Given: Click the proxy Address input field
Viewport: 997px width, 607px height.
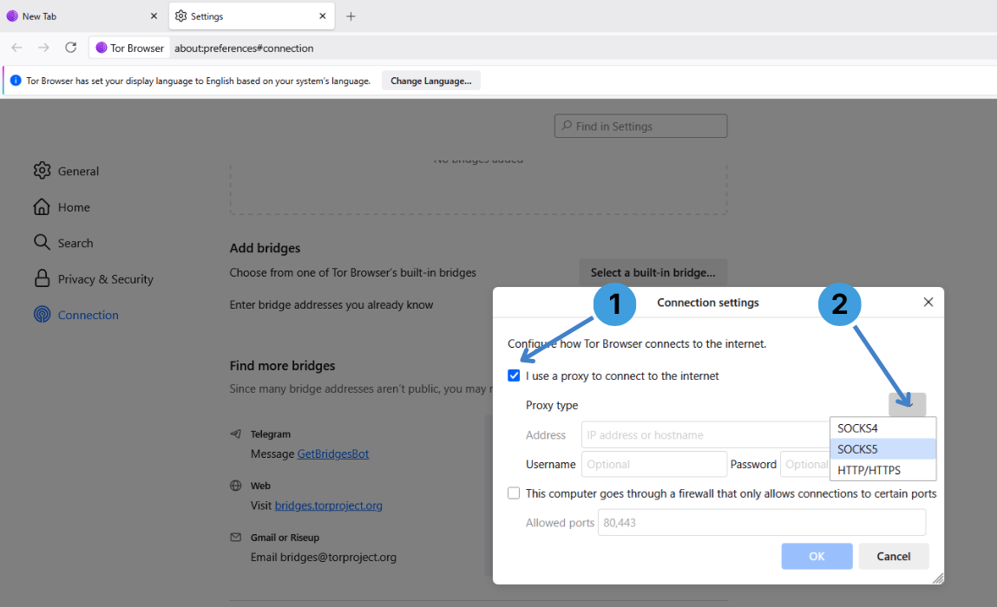Looking at the screenshot, I should (705, 434).
